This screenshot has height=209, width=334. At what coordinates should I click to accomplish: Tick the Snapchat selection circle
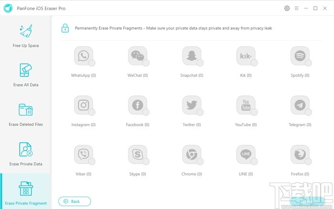click(x=200, y=63)
